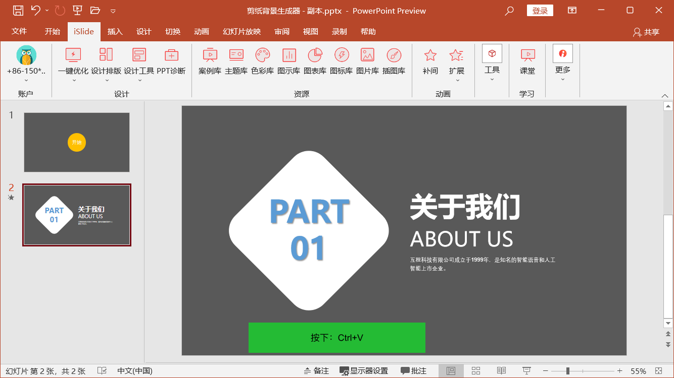Screen dimensions: 674x378
Task: Switch to the 录制 tab
Action: point(340,31)
